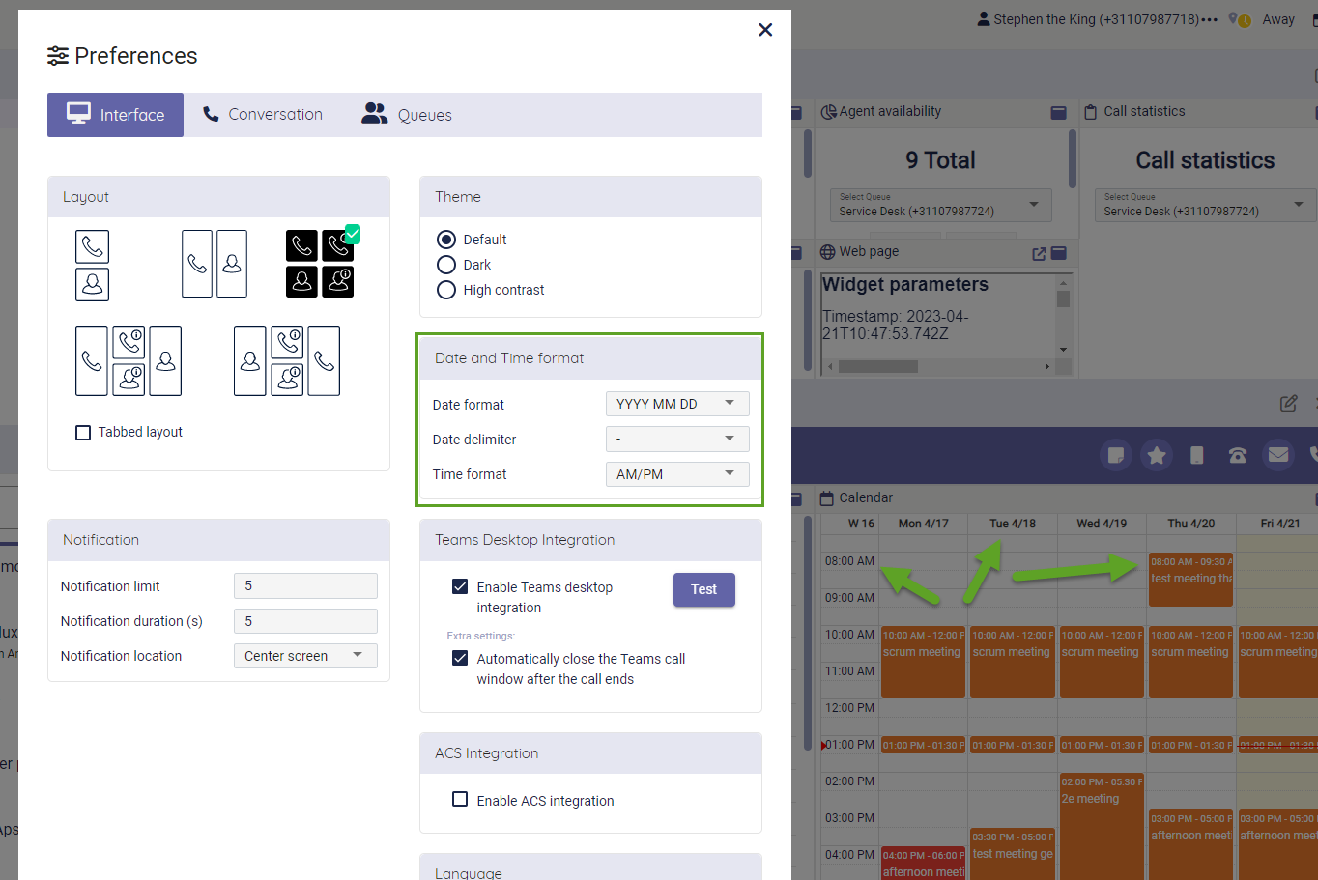Expand the Time format dropdown

click(676, 474)
